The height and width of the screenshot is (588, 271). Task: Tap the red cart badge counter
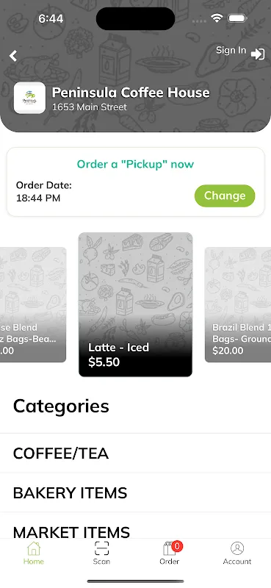point(177,546)
